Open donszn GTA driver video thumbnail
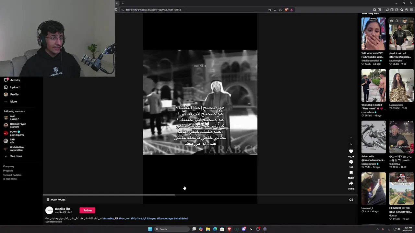 [401, 189]
